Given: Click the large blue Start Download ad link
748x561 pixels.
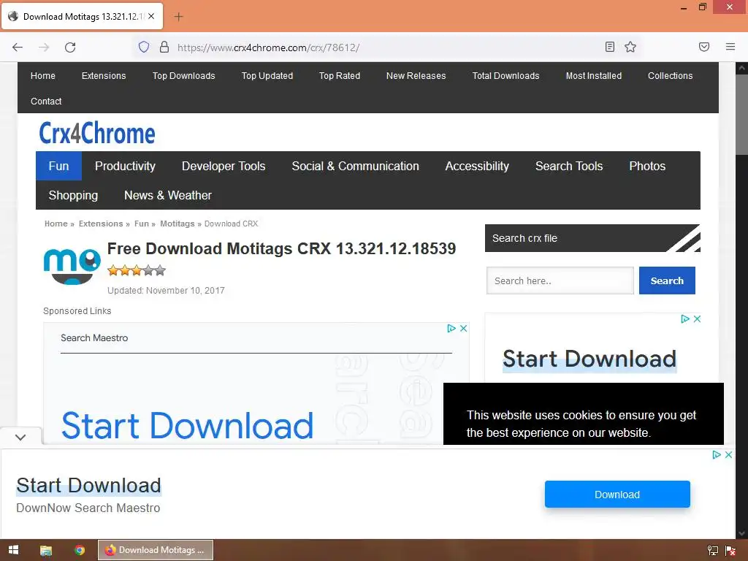Looking at the screenshot, I should pos(188,426).
